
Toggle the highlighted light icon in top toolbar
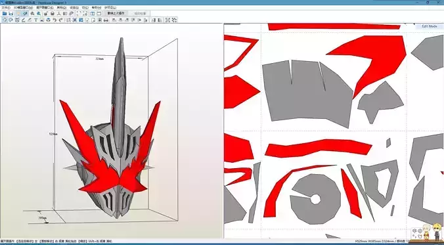pyautogui.click(x=18, y=14)
